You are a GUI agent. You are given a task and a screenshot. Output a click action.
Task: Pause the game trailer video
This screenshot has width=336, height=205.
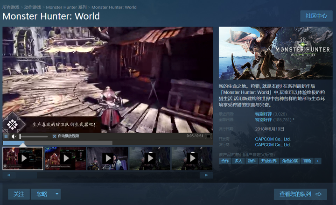(x=6, y=136)
